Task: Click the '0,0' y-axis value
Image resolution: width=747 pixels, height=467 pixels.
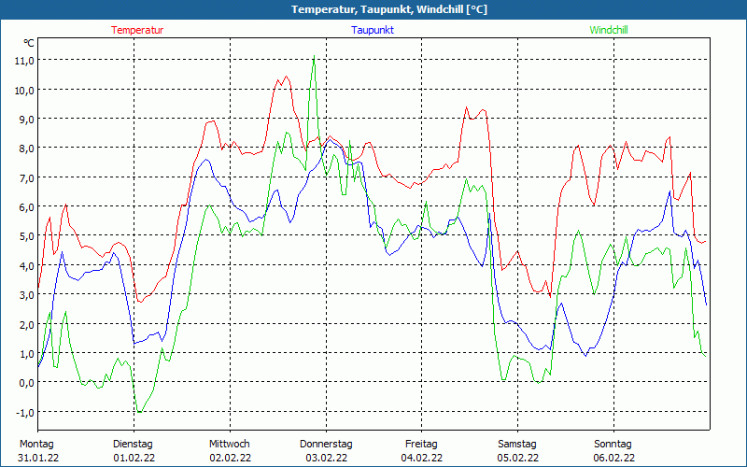Action: (x=27, y=383)
